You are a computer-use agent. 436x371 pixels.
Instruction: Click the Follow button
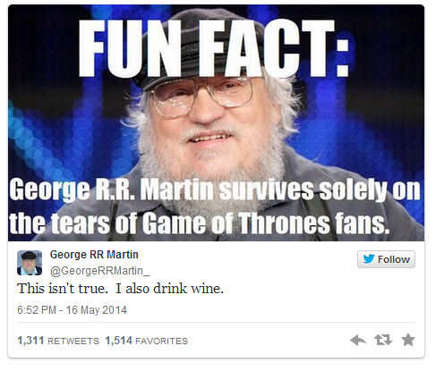386,259
